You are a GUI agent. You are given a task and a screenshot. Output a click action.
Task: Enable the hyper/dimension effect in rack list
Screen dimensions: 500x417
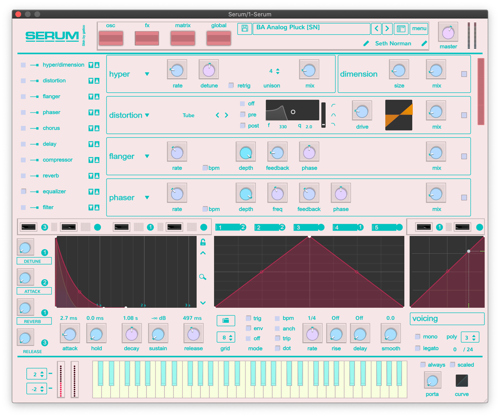coord(23,65)
